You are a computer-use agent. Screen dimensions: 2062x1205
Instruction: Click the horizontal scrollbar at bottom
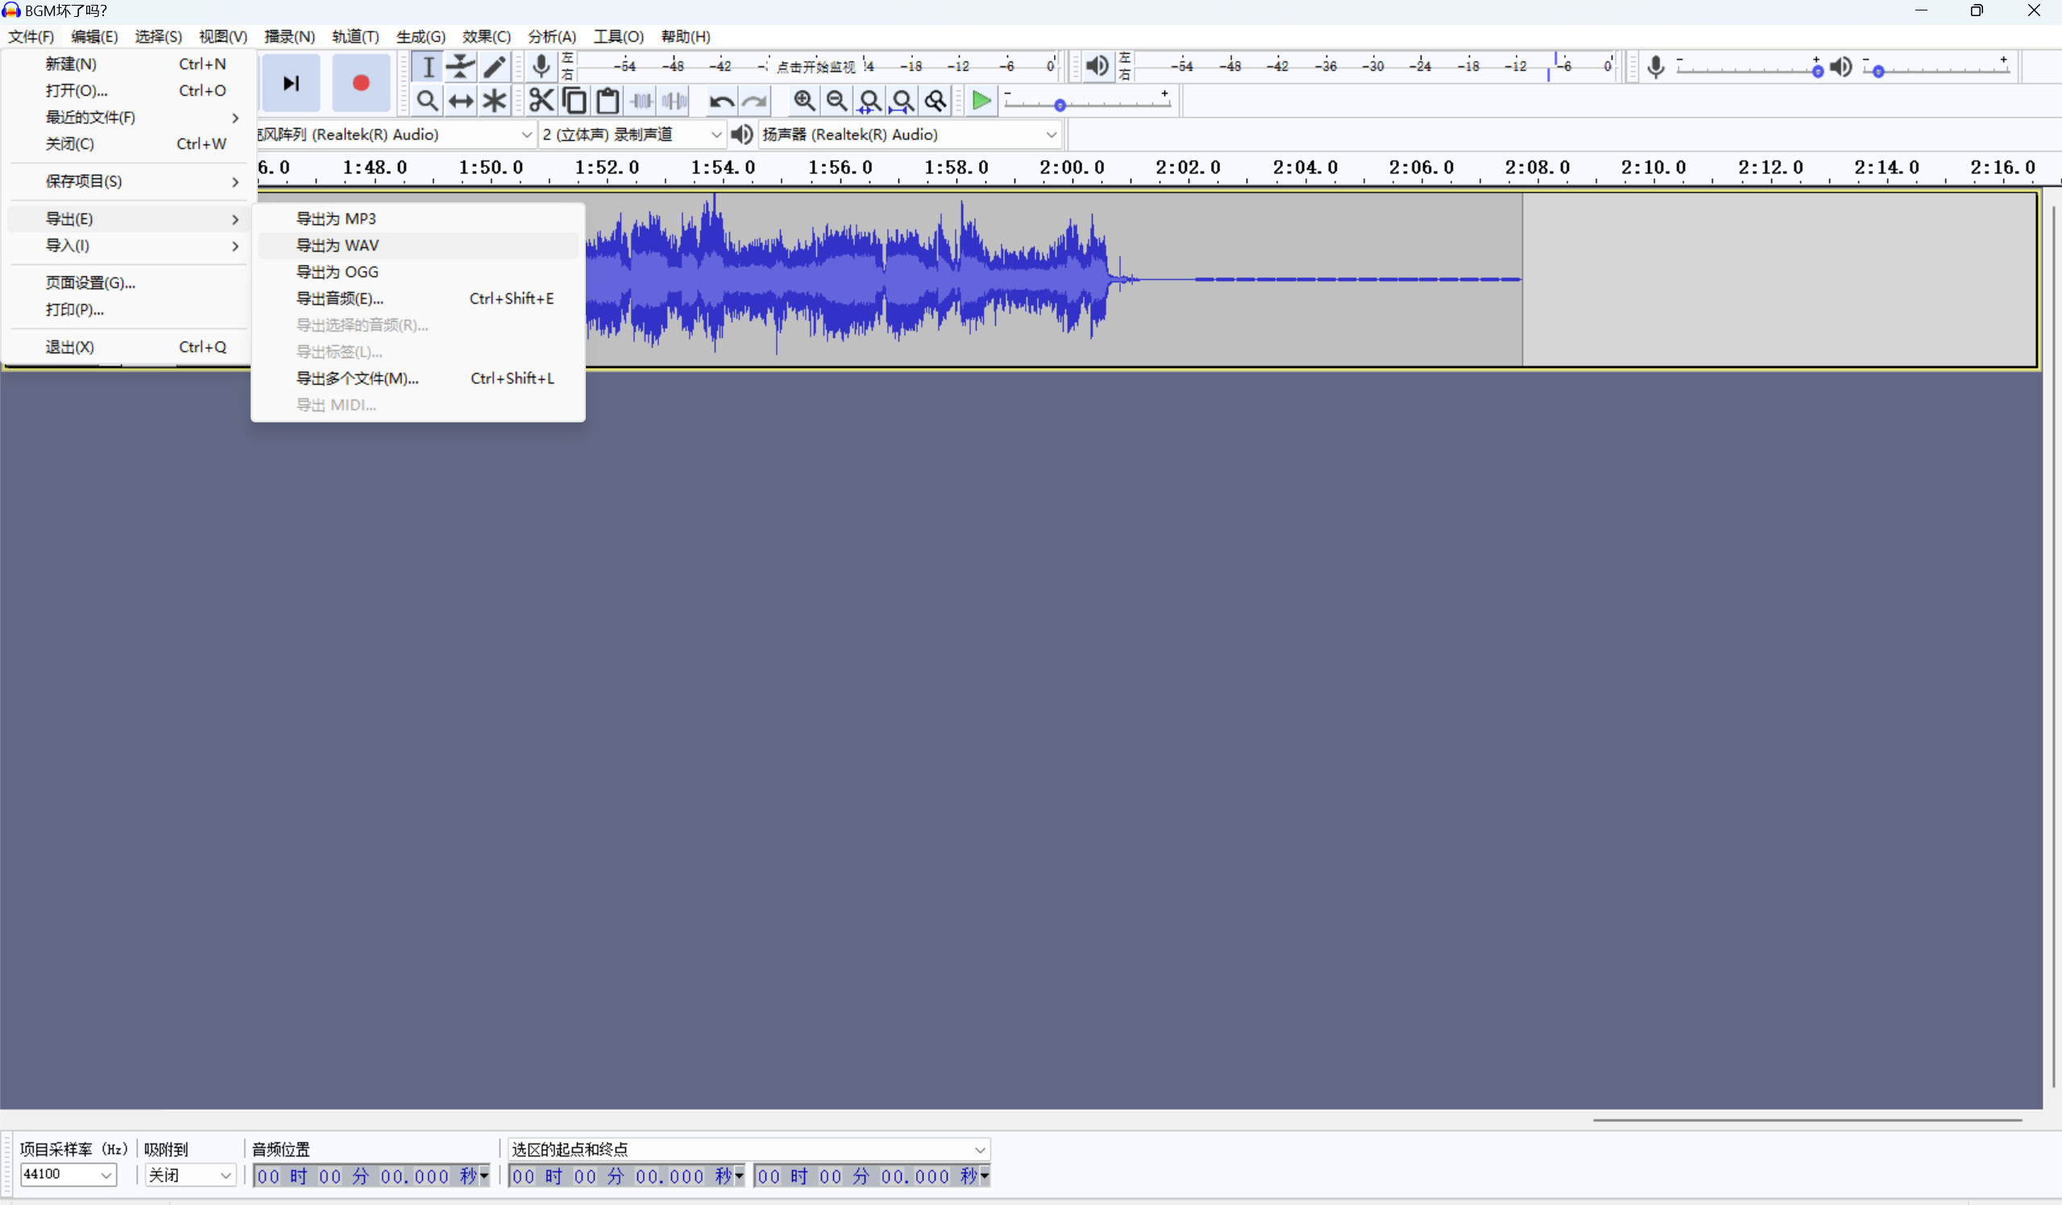[1807, 1119]
